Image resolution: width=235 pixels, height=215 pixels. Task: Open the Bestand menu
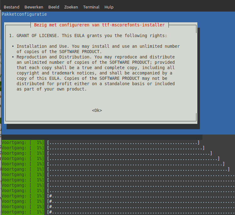pos(12,7)
